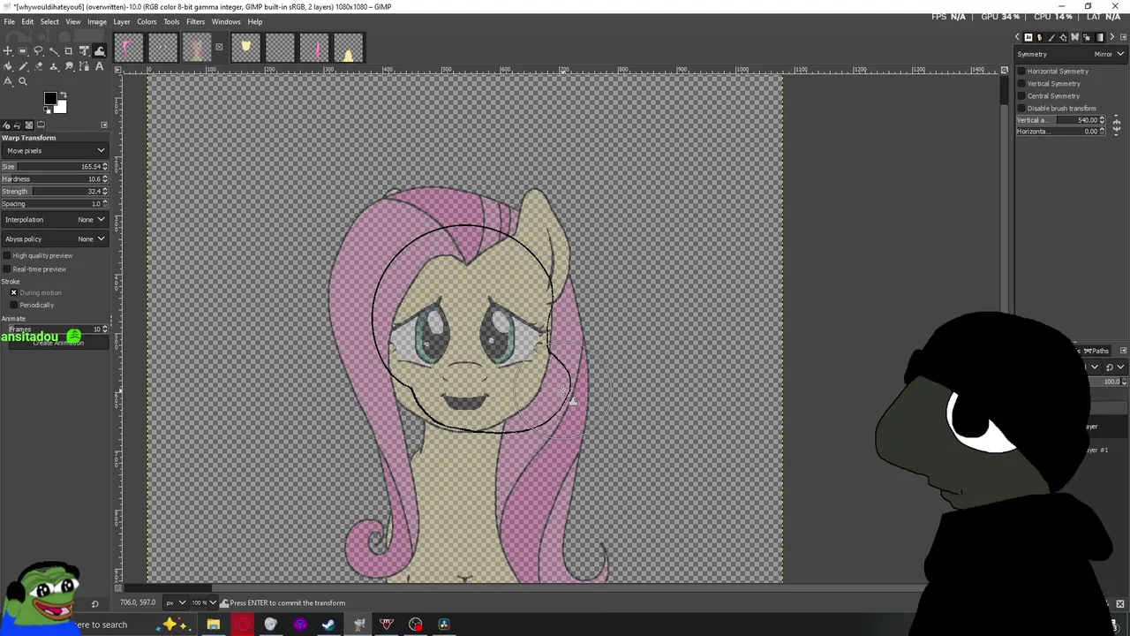Select the Crop tool
Image resolution: width=1130 pixels, height=636 pixels.
point(69,51)
